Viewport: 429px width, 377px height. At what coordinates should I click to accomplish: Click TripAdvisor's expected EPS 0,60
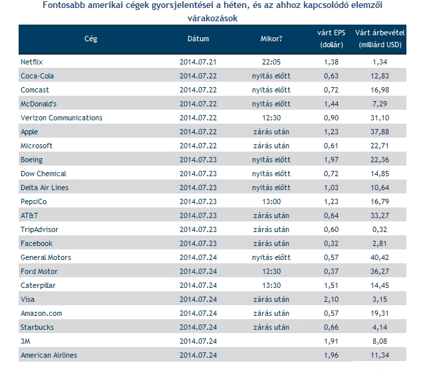pos(331,229)
